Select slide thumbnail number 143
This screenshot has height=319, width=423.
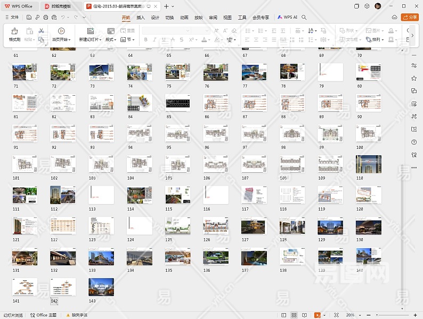[101, 287]
